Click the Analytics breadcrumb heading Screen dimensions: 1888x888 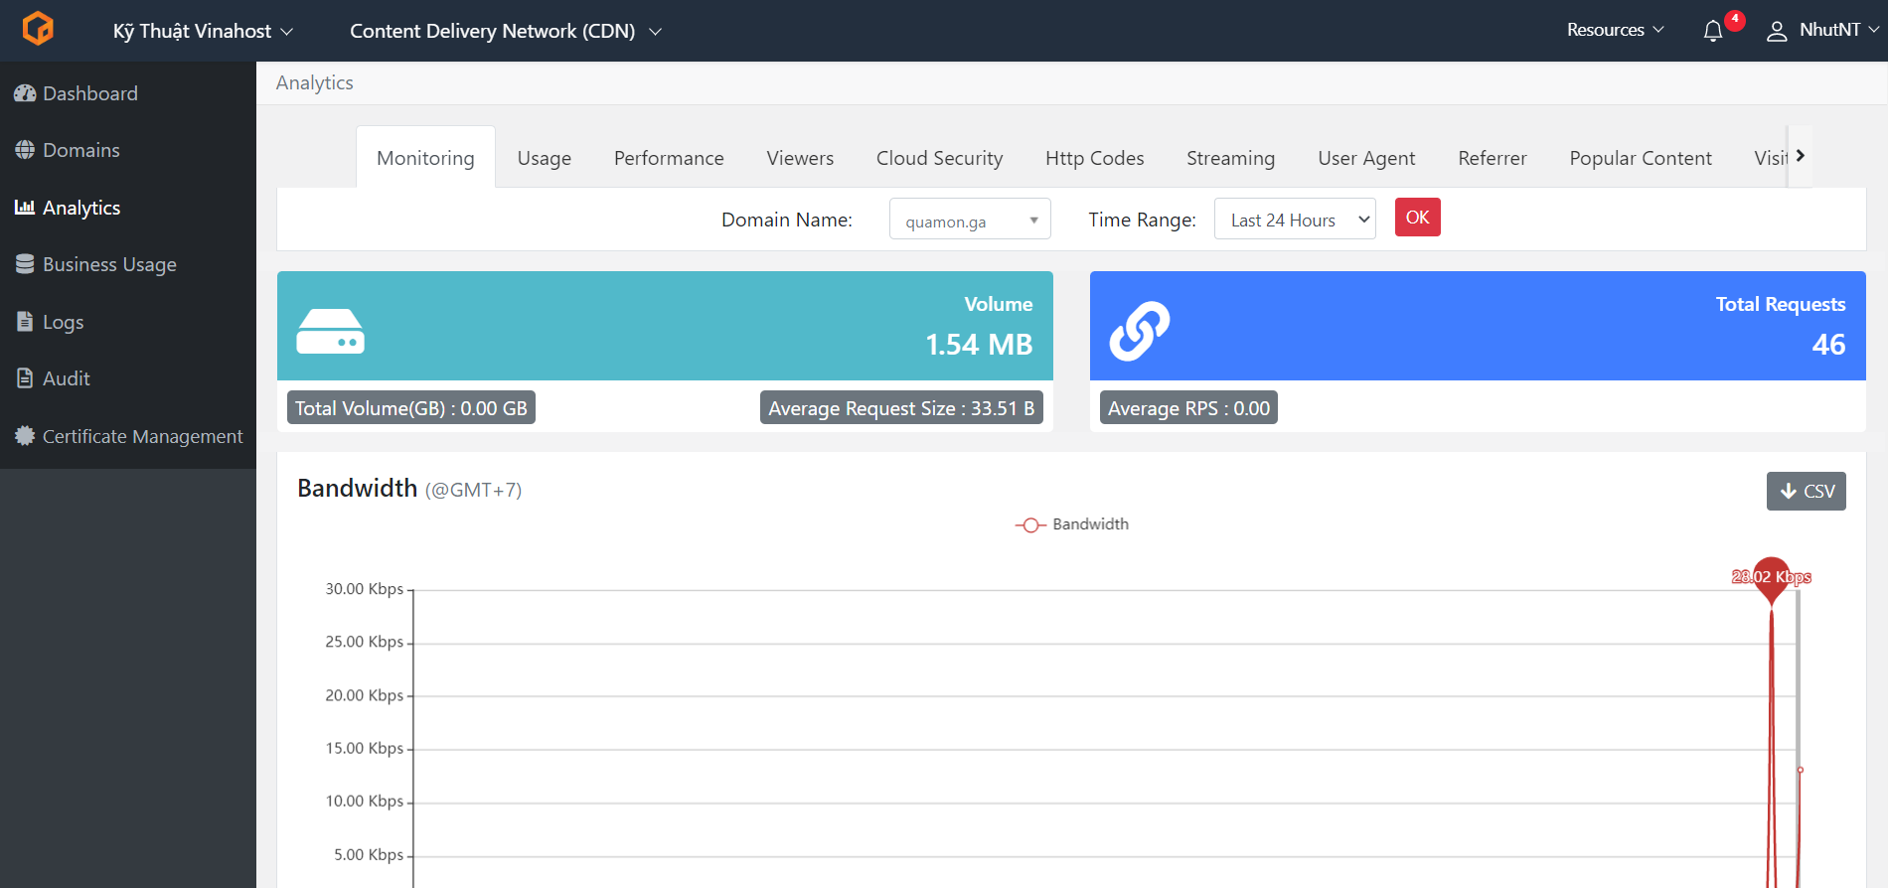point(314,82)
